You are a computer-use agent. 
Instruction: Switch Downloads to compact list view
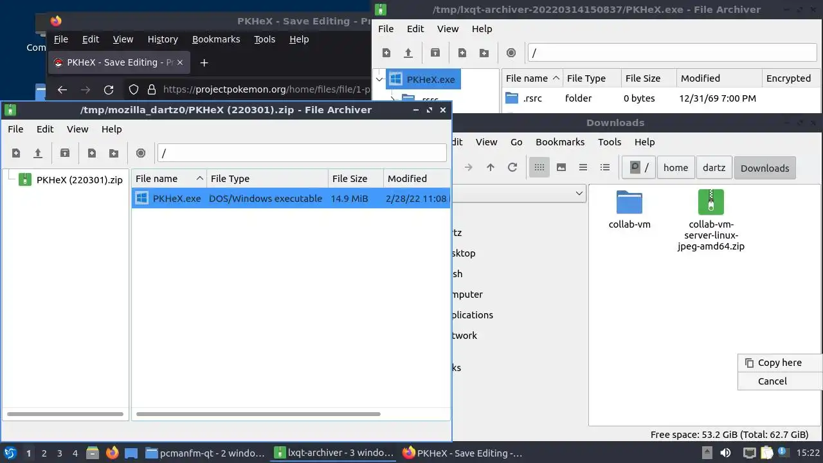(583, 167)
